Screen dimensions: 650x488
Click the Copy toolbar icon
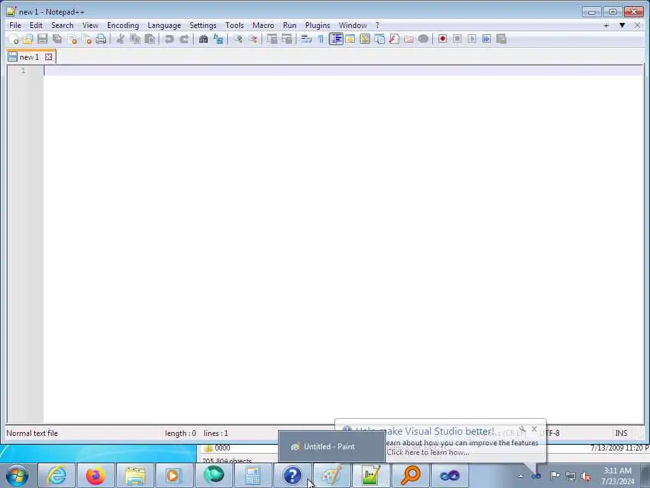click(x=135, y=39)
